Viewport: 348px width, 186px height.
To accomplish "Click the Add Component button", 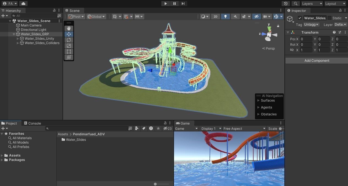I will [x=317, y=61].
